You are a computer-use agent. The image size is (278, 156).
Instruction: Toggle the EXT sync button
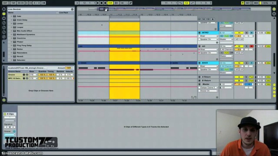[6, 3]
